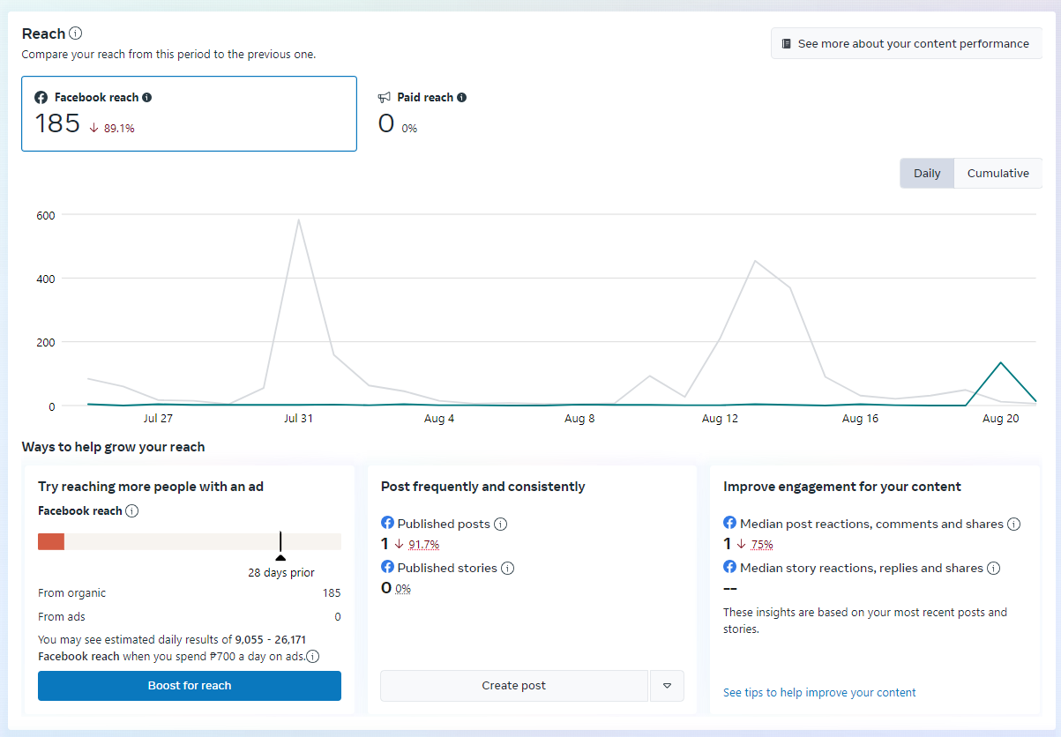
Task: Click the Paid reach info icon
Action: [x=462, y=98]
